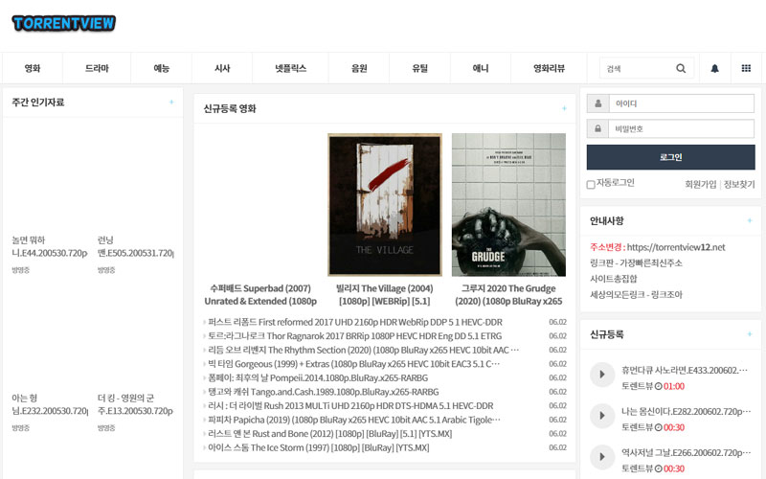Play the 역사저널 그날 E266 entry
This screenshot has width=766, height=479.
602,457
